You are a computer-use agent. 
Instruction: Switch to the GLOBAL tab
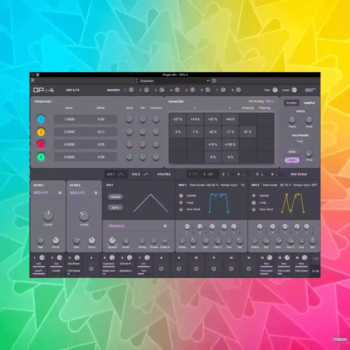(292, 103)
